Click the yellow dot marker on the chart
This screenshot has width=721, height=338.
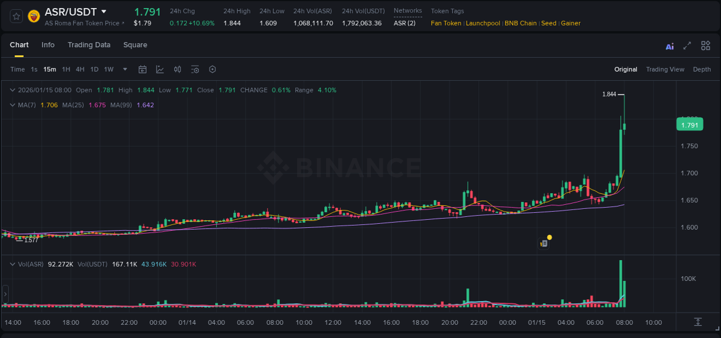pos(549,237)
